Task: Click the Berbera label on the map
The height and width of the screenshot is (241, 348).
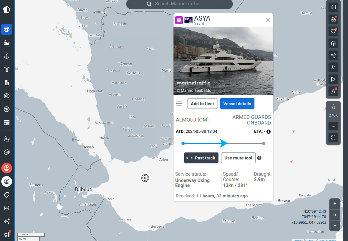Action: pos(158,226)
